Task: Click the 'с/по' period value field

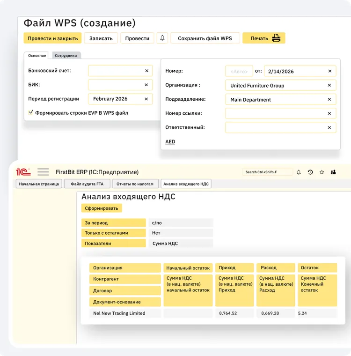Action: point(181,222)
